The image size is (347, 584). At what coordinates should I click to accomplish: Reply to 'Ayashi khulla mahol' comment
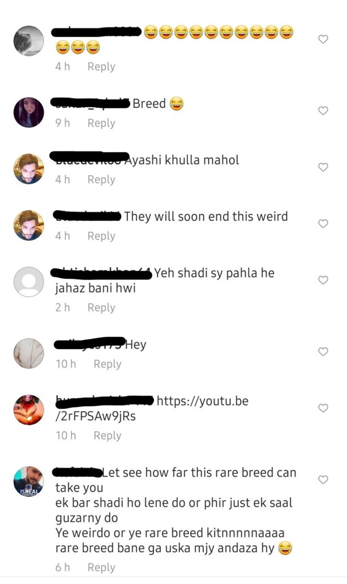pos(102,180)
